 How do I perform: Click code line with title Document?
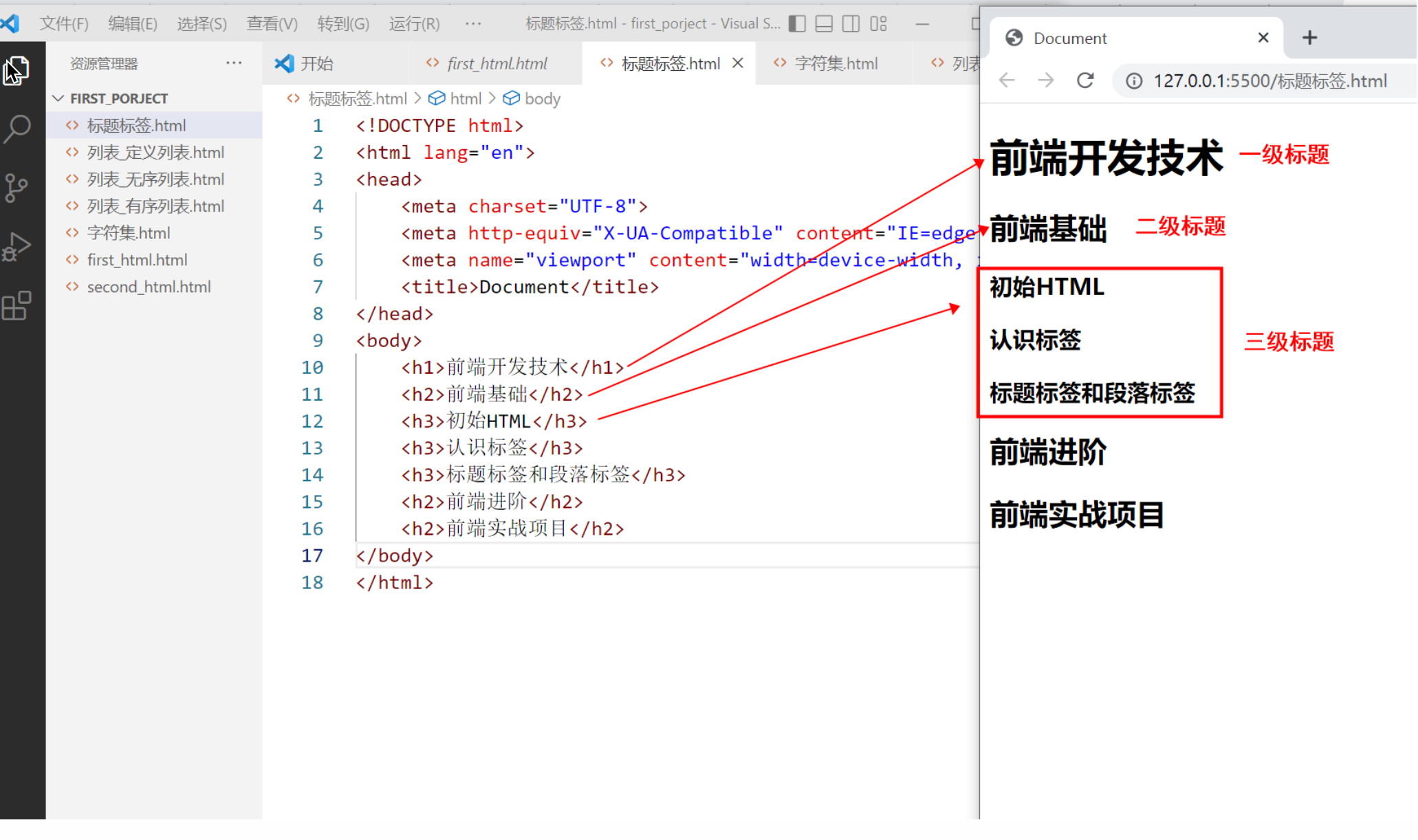point(530,287)
